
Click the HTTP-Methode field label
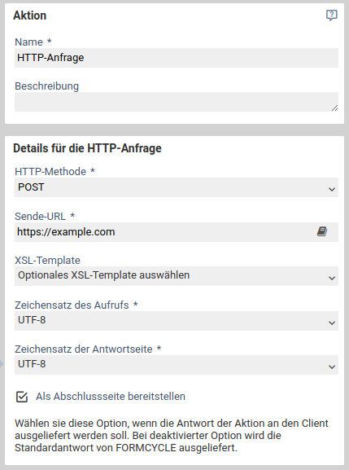(x=50, y=171)
